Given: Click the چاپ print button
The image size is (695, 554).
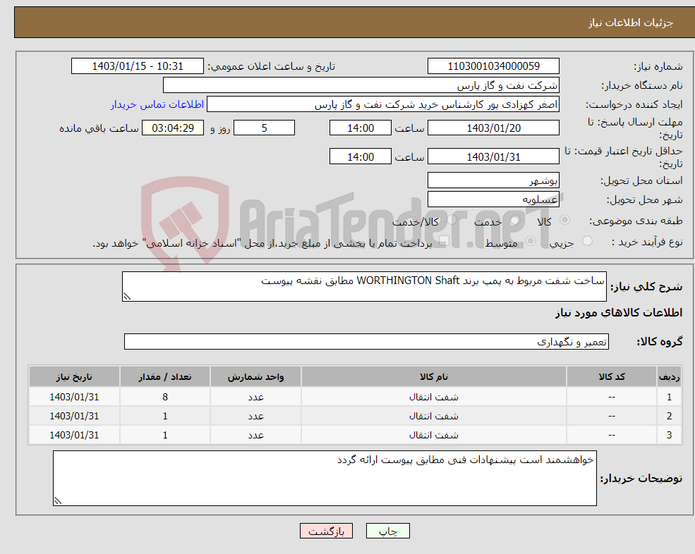Looking at the screenshot, I should pos(388,531).
